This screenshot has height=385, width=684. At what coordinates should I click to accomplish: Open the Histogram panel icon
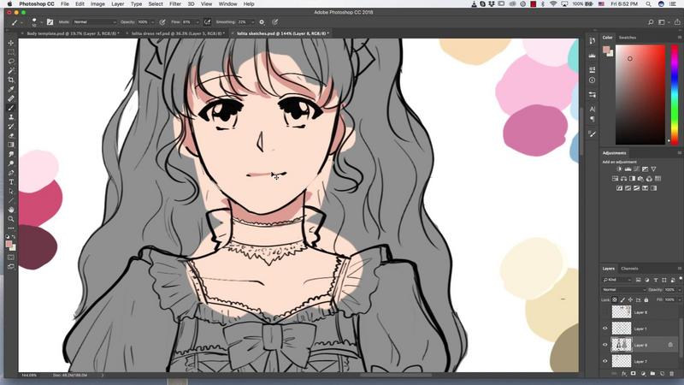[x=592, y=56]
